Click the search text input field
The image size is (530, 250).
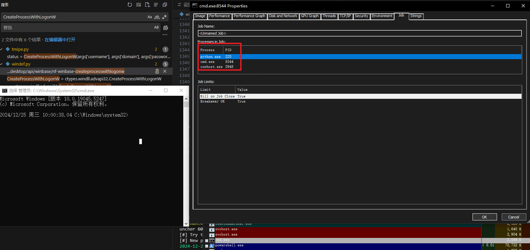click(74, 17)
